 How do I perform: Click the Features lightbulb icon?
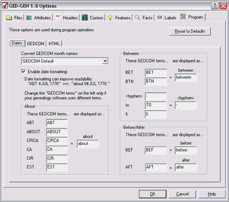[110, 18]
